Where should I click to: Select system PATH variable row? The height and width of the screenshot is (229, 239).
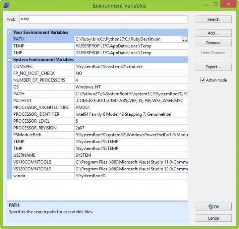tap(100, 94)
